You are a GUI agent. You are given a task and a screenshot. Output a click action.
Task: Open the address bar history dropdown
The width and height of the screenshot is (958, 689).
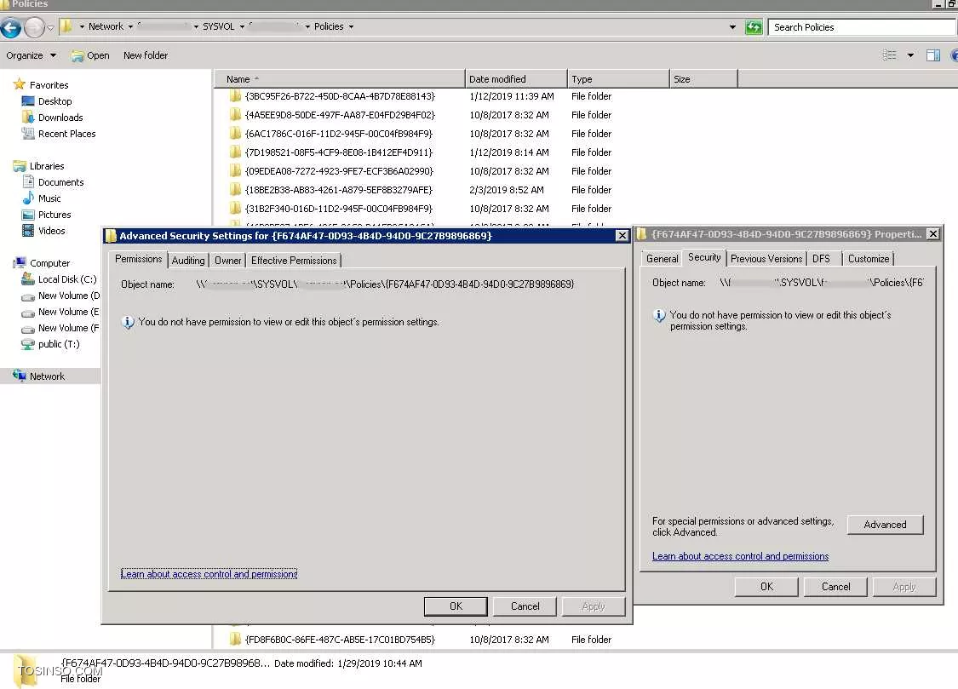tap(732, 27)
